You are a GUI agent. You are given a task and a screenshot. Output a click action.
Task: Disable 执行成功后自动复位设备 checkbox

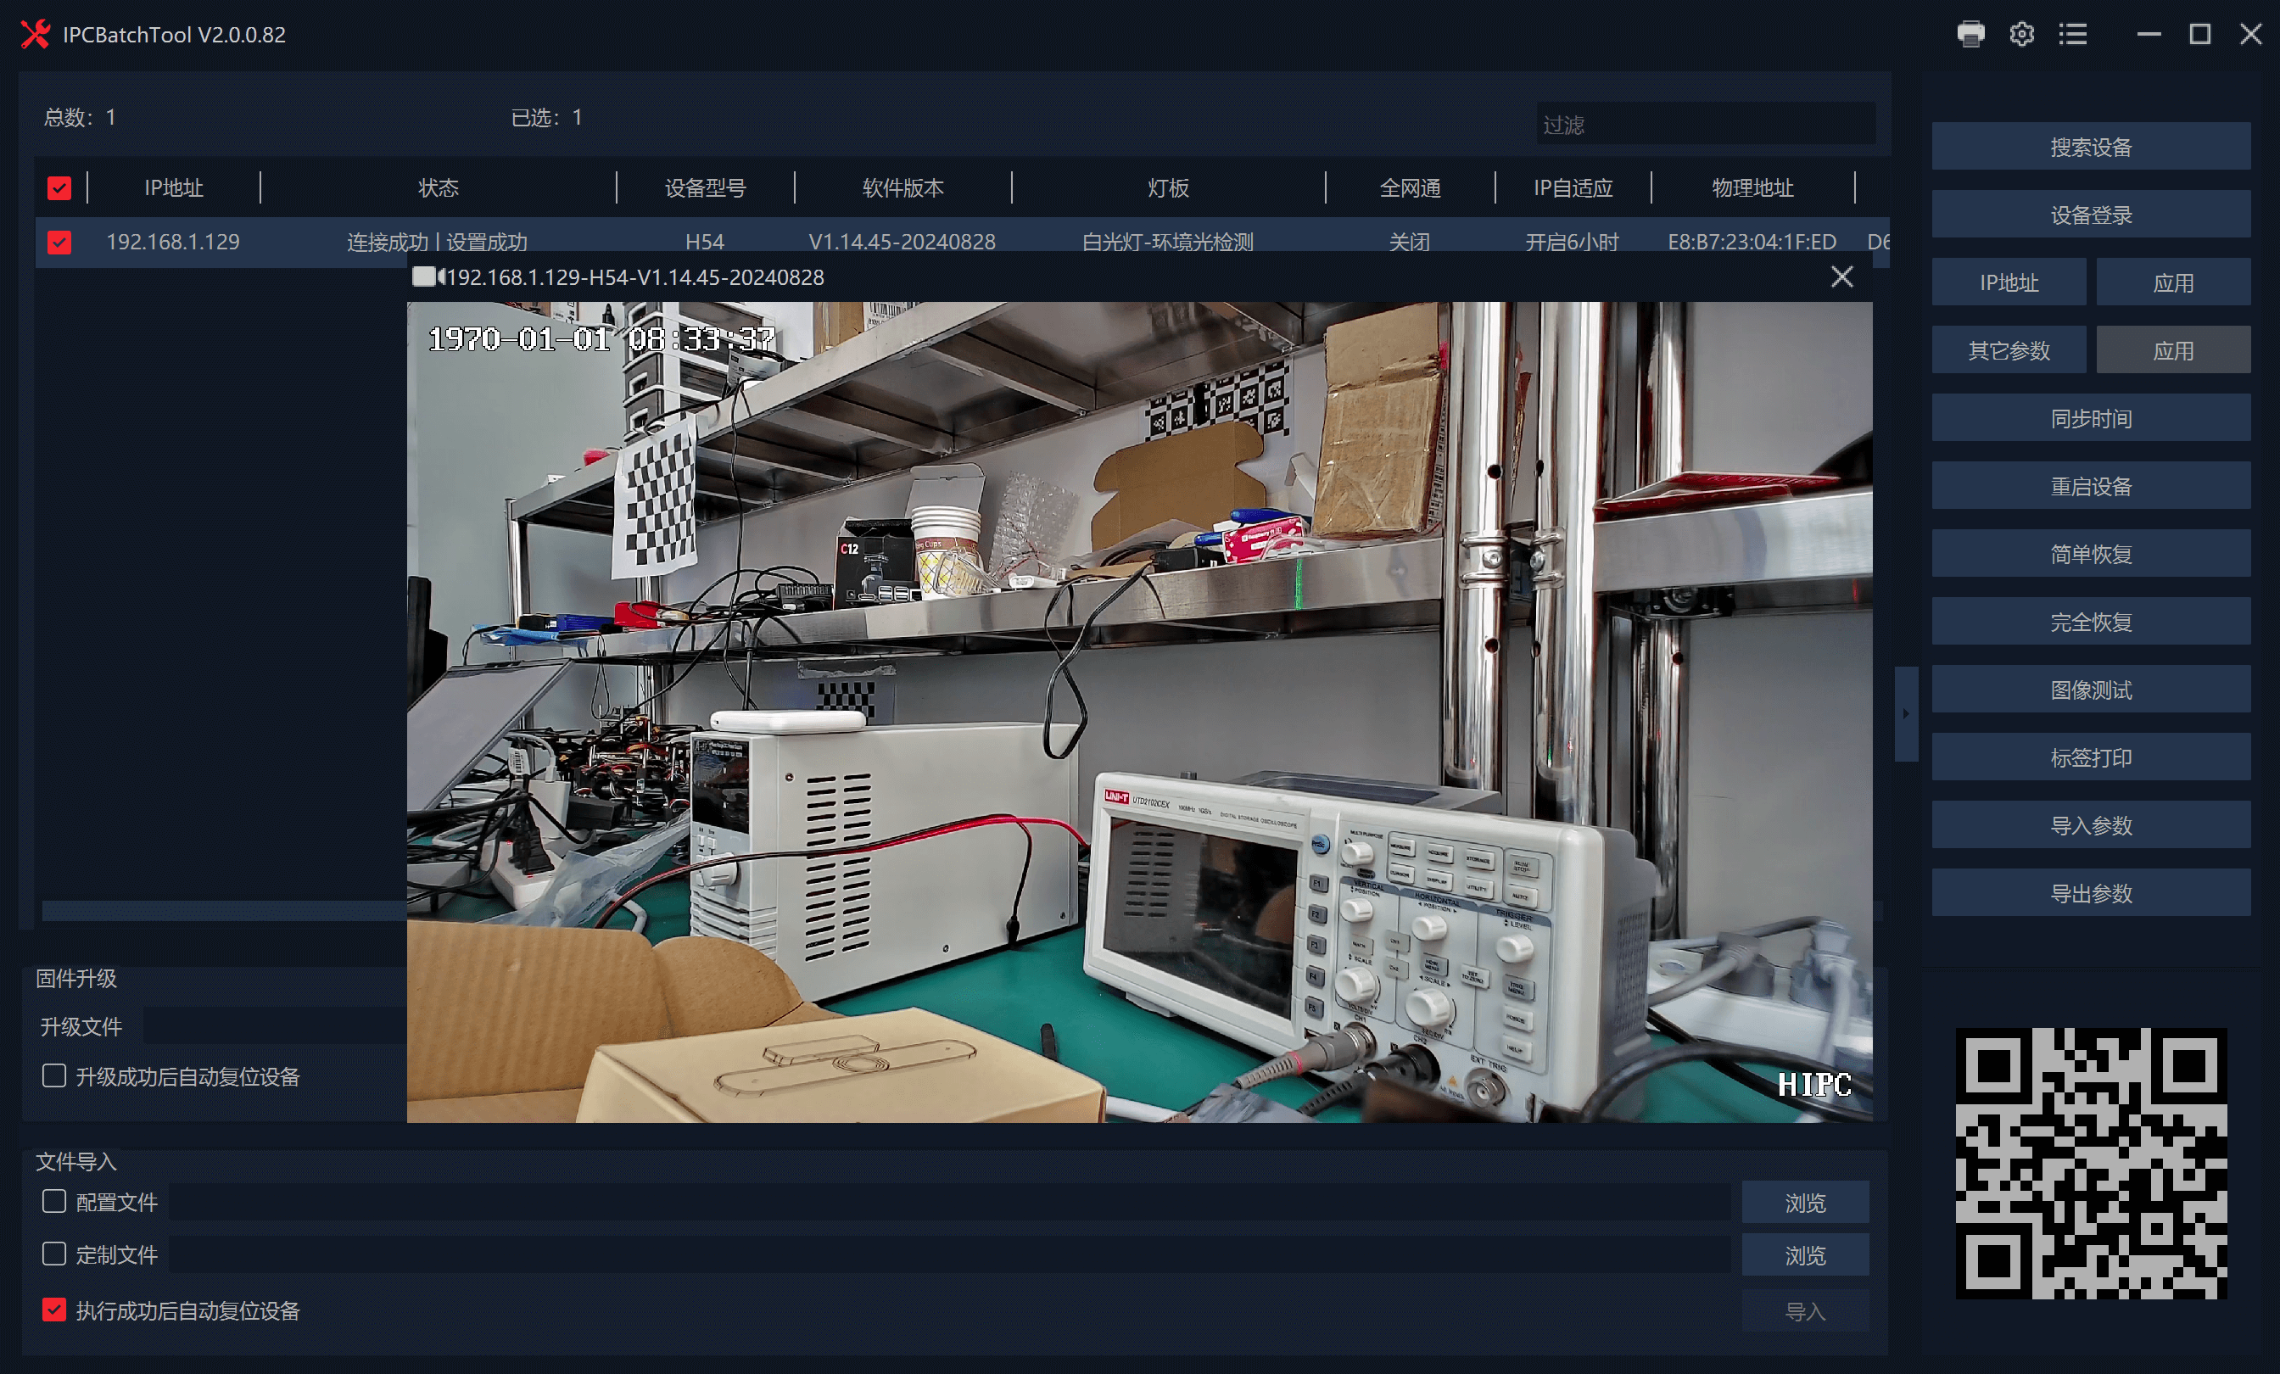coord(54,1310)
